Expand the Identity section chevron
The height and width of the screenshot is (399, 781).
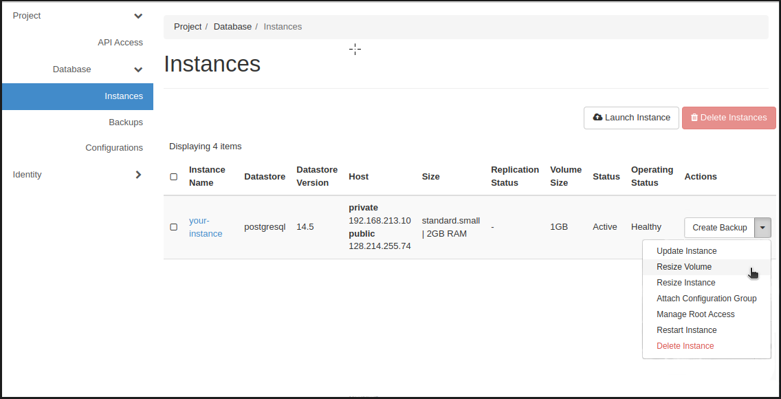point(138,175)
